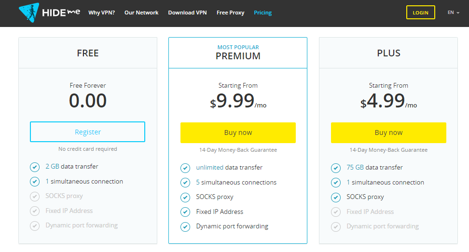This screenshot has width=469, height=252.
Task: Buy now the Premium plan at $9.99
Action: pyautogui.click(x=238, y=133)
